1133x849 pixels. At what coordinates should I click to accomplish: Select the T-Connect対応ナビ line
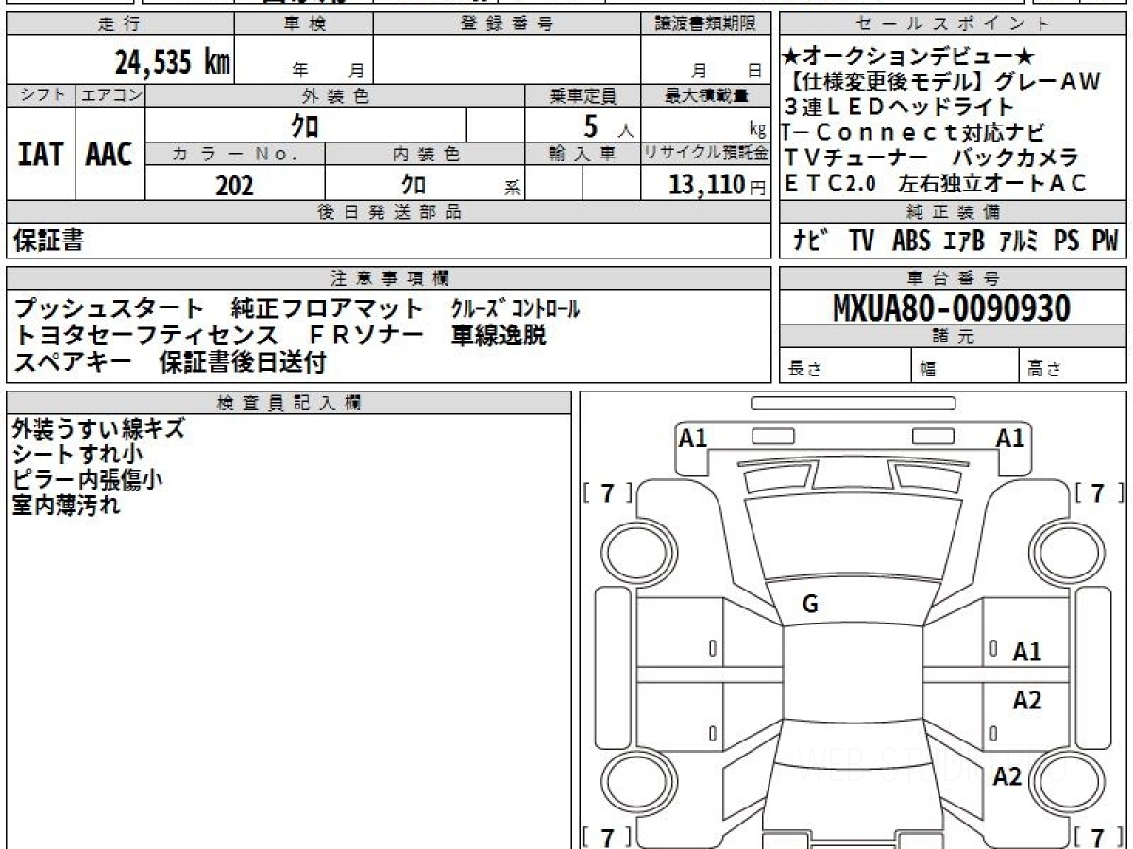(x=915, y=133)
